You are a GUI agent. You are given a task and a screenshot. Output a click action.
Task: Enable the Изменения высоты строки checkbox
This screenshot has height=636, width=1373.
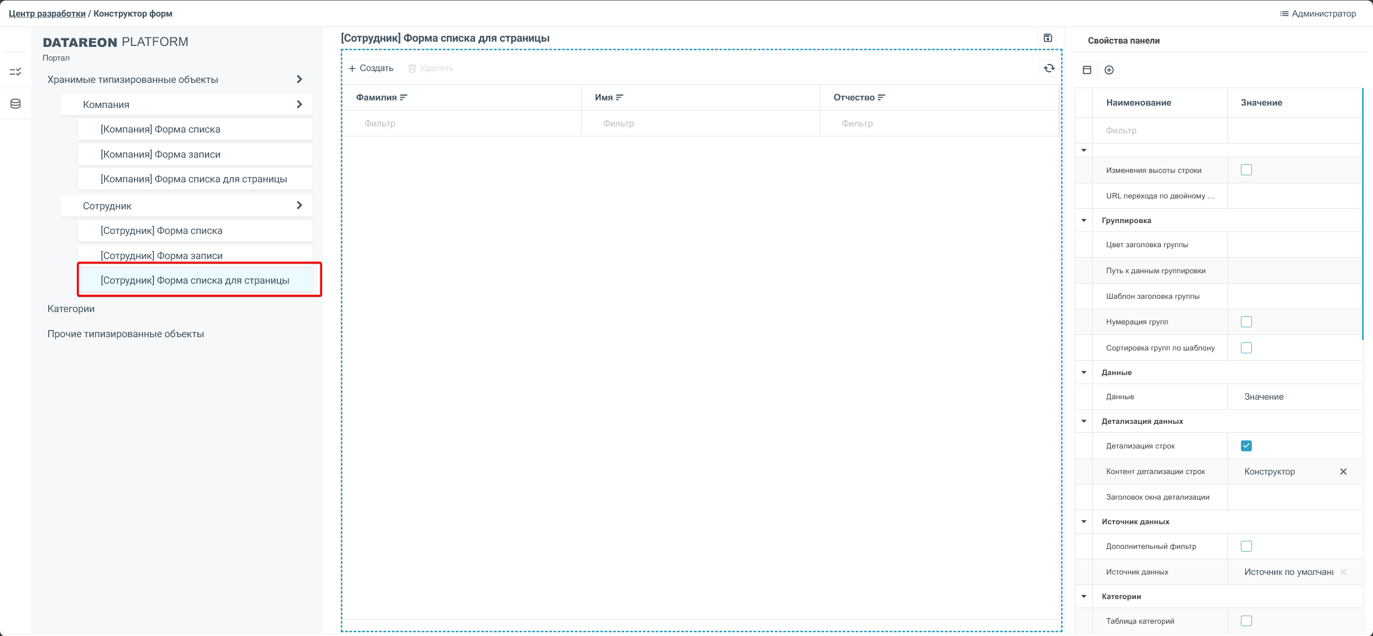[x=1246, y=170]
